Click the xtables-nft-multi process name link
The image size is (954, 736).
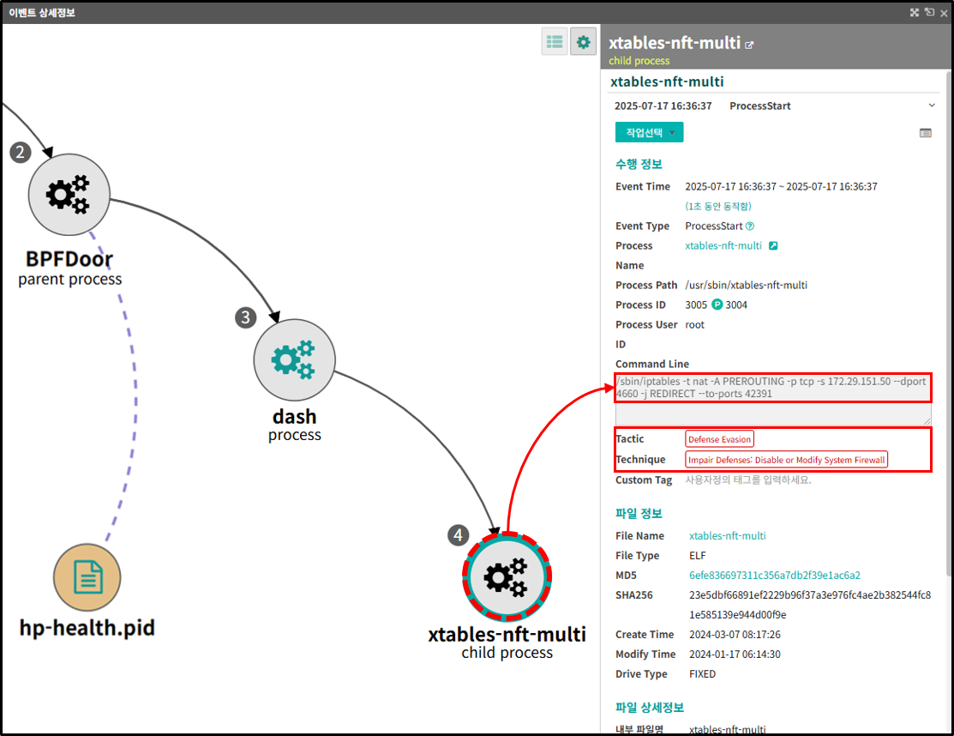point(723,246)
